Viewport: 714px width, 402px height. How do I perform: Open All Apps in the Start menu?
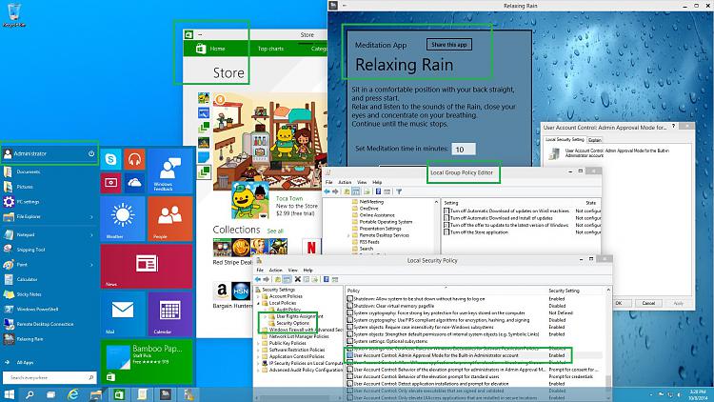(25, 363)
